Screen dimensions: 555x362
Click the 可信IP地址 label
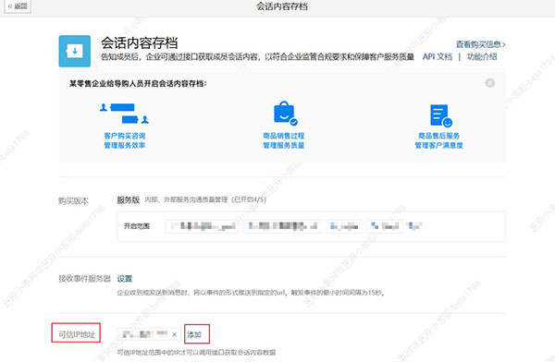77,334
